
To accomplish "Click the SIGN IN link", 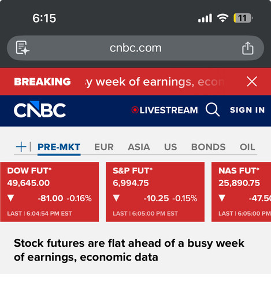I will click(247, 110).
